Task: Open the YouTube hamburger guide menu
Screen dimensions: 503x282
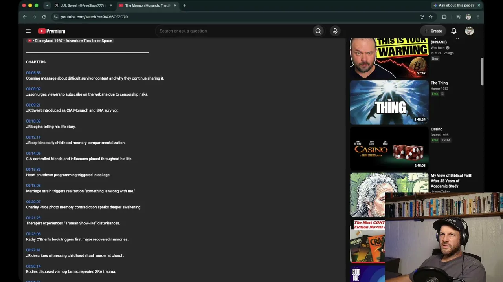Action: click(28, 31)
